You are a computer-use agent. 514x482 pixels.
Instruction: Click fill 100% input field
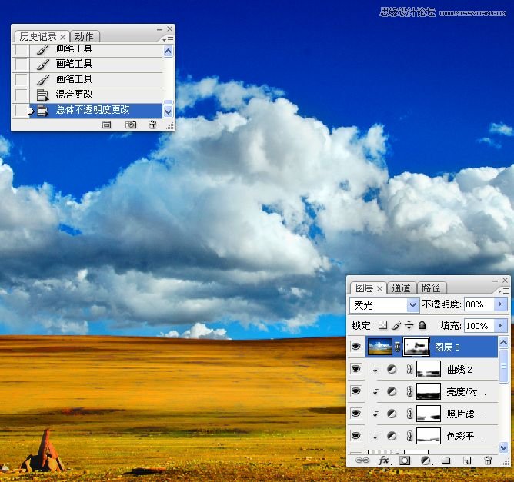(x=479, y=325)
